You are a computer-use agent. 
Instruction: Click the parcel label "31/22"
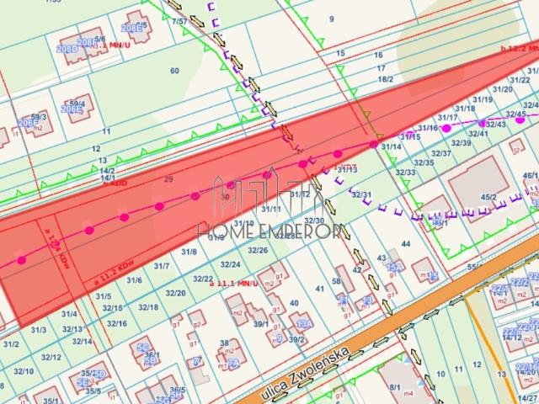(520, 80)
